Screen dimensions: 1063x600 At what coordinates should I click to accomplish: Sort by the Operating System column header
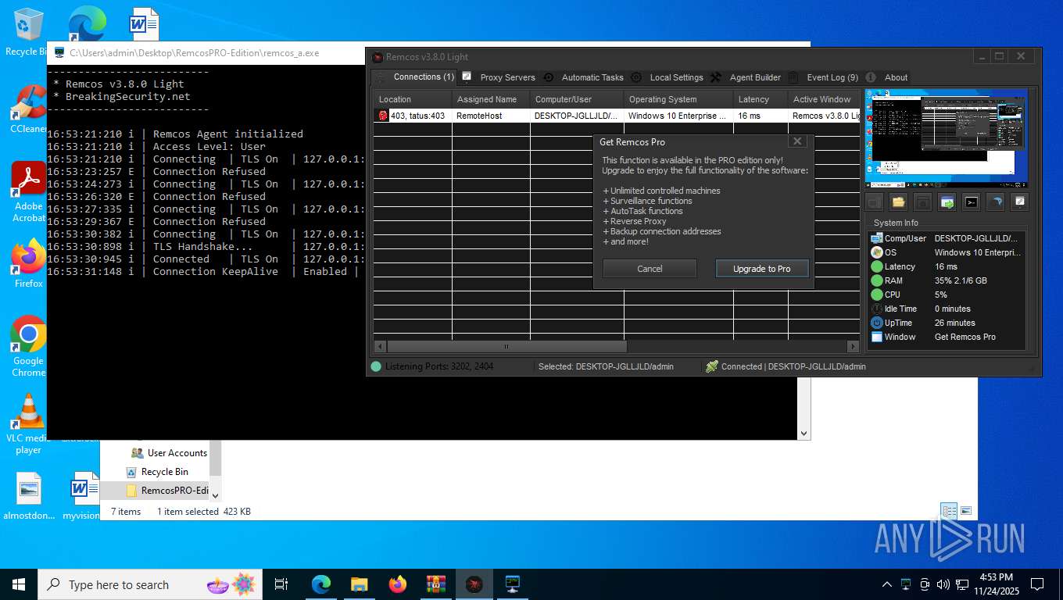point(678,99)
